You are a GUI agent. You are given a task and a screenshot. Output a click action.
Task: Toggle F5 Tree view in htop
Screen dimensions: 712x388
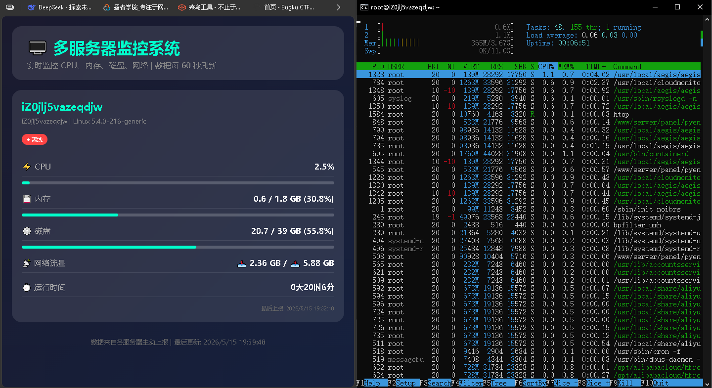click(x=494, y=383)
